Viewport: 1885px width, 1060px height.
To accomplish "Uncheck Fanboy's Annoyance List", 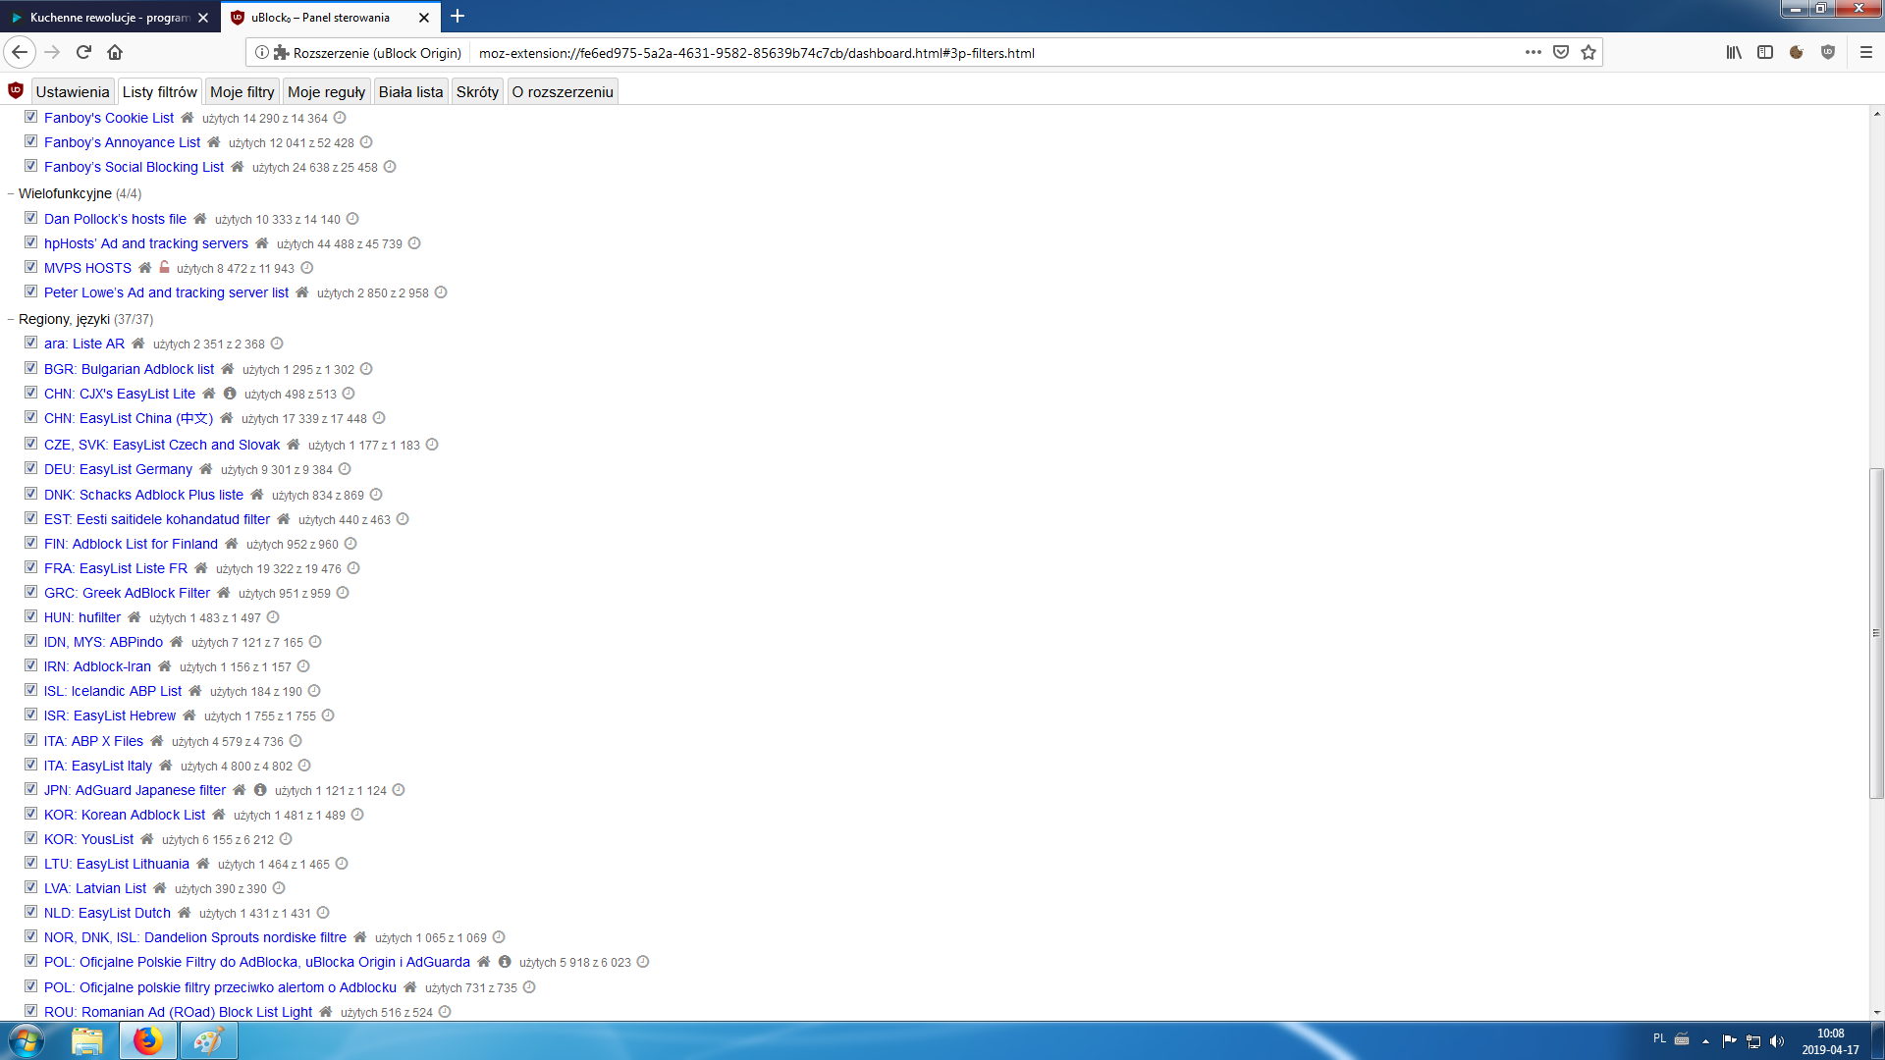I will [x=30, y=140].
